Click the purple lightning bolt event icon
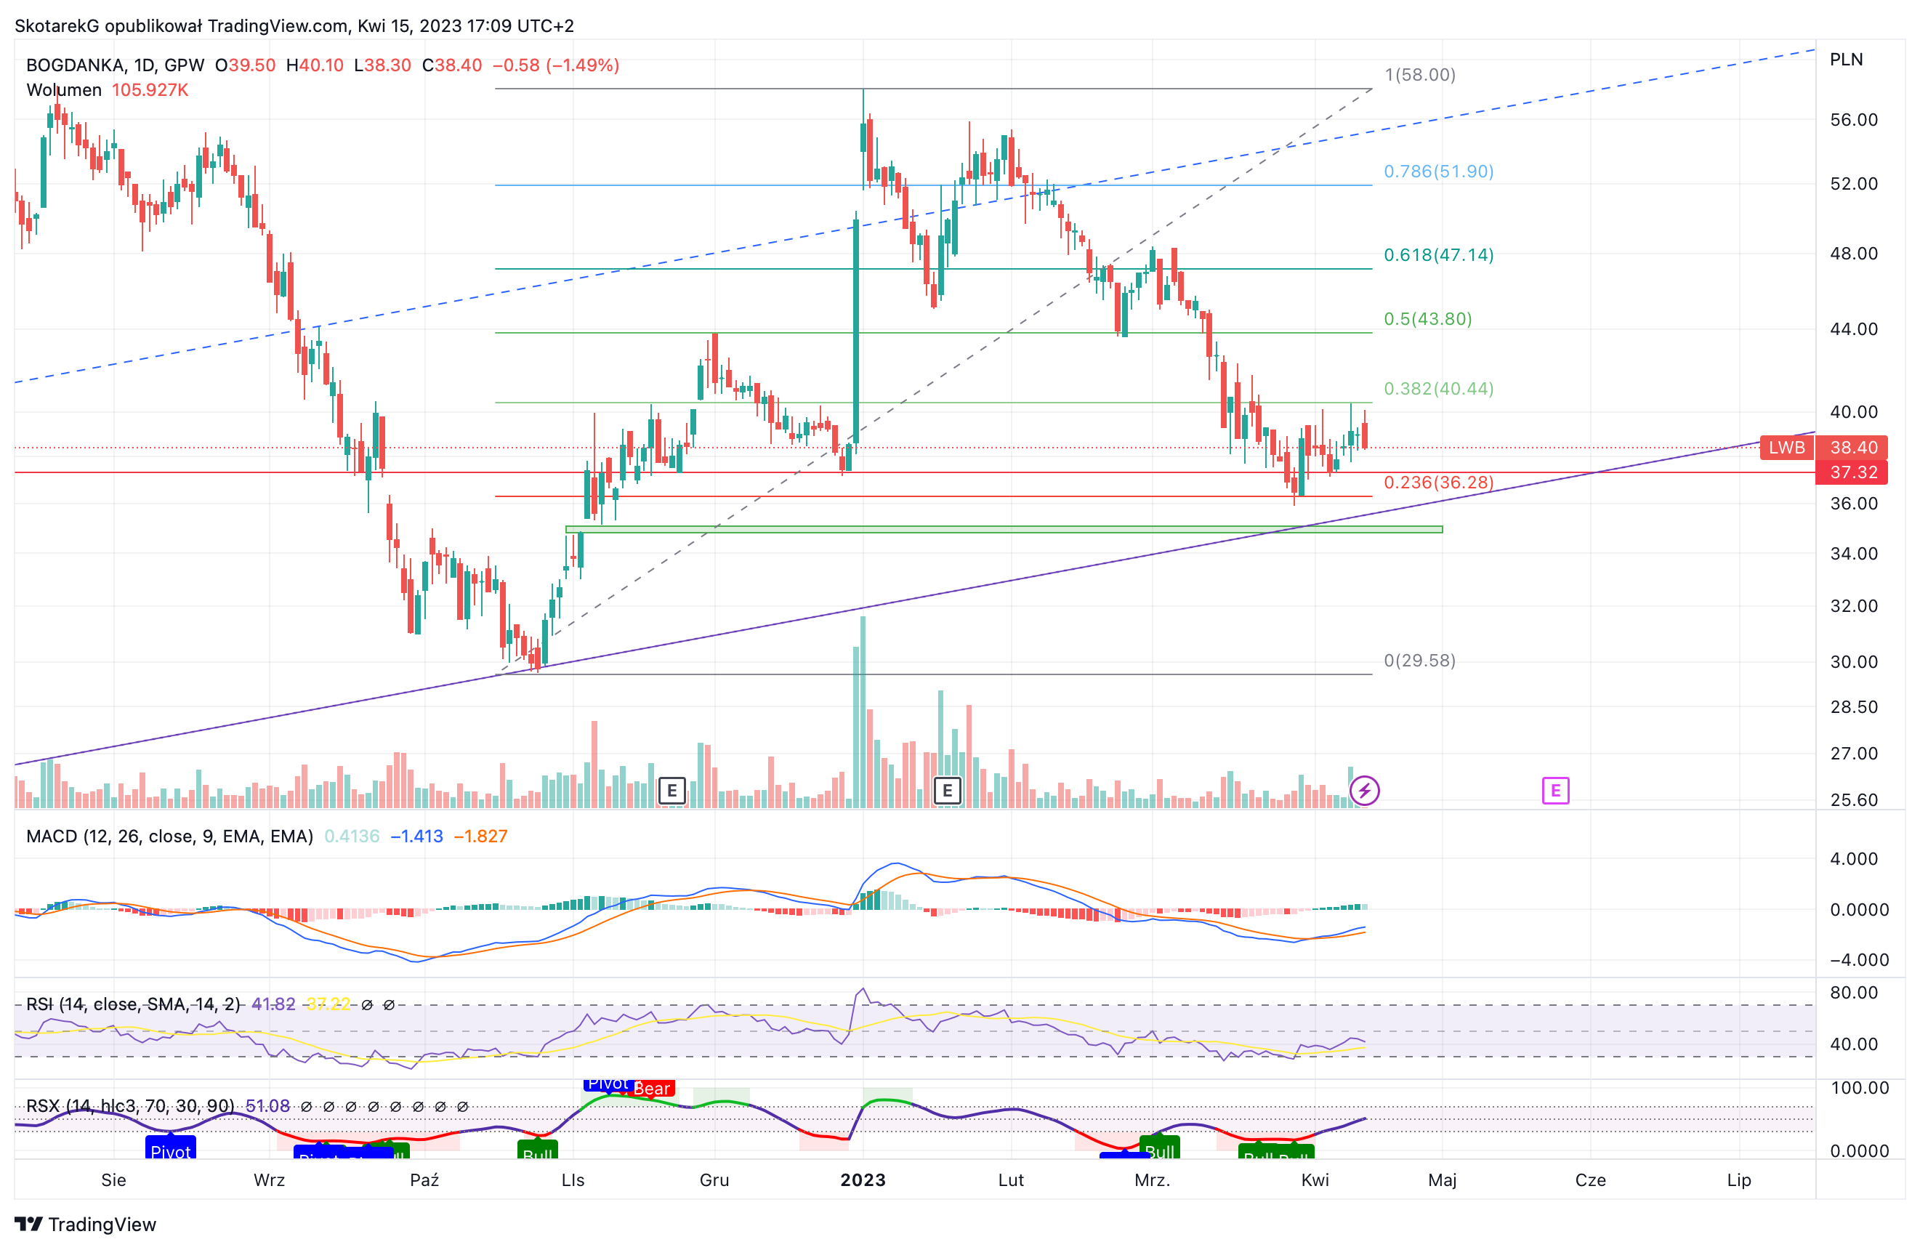The width and height of the screenshot is (1920, 1250). tap(1364, 791)
